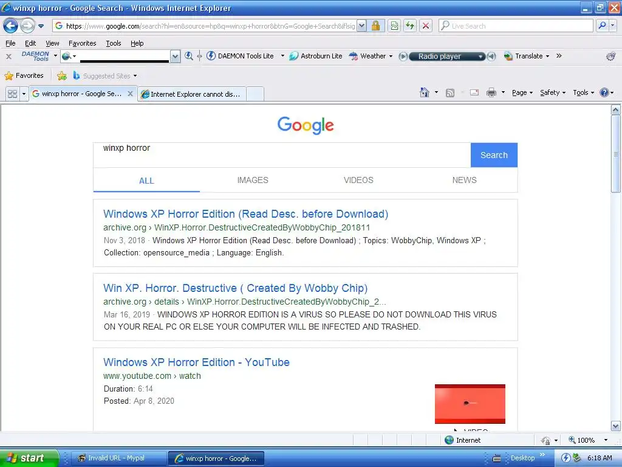The height and width of the screenshot is (467, 622).
Task: Open zoom level 100% dropdown in status bar
Action: [x=606, y=440]
